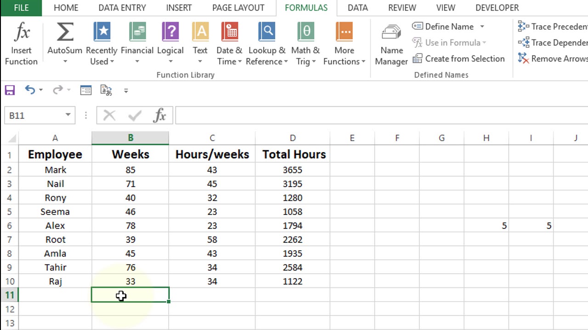
Task: Select the cell with value 2584
Action: coord(293,268)
